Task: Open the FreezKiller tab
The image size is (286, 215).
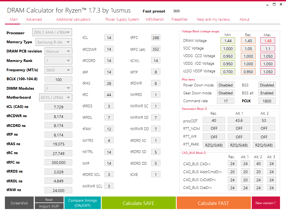Action: pyautogui.click(x=180, y=19)
